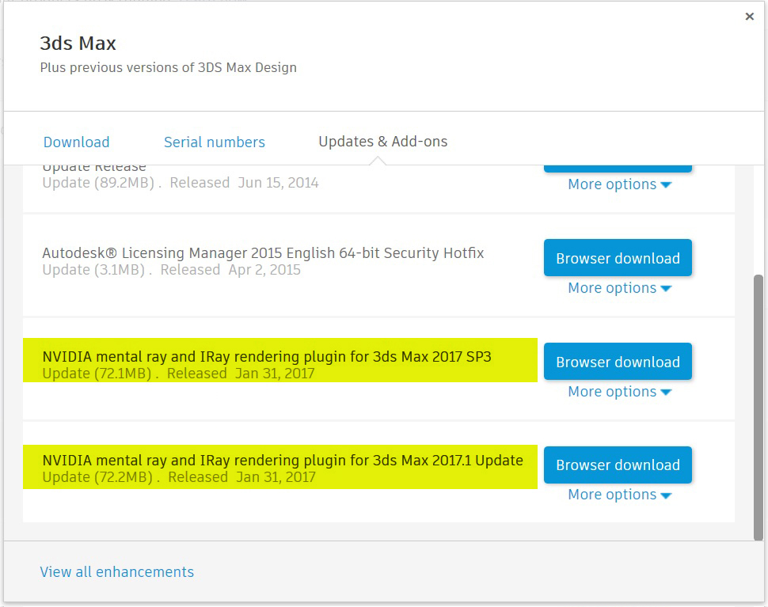Show More options for 2017.1 Update plugin
Viewport: 768px width, 607px height.
[619, 495]
